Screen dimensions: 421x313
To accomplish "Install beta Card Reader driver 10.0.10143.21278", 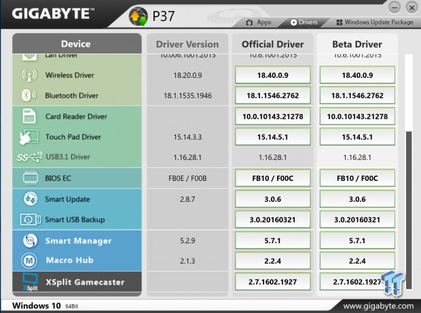I will [357, 117].
